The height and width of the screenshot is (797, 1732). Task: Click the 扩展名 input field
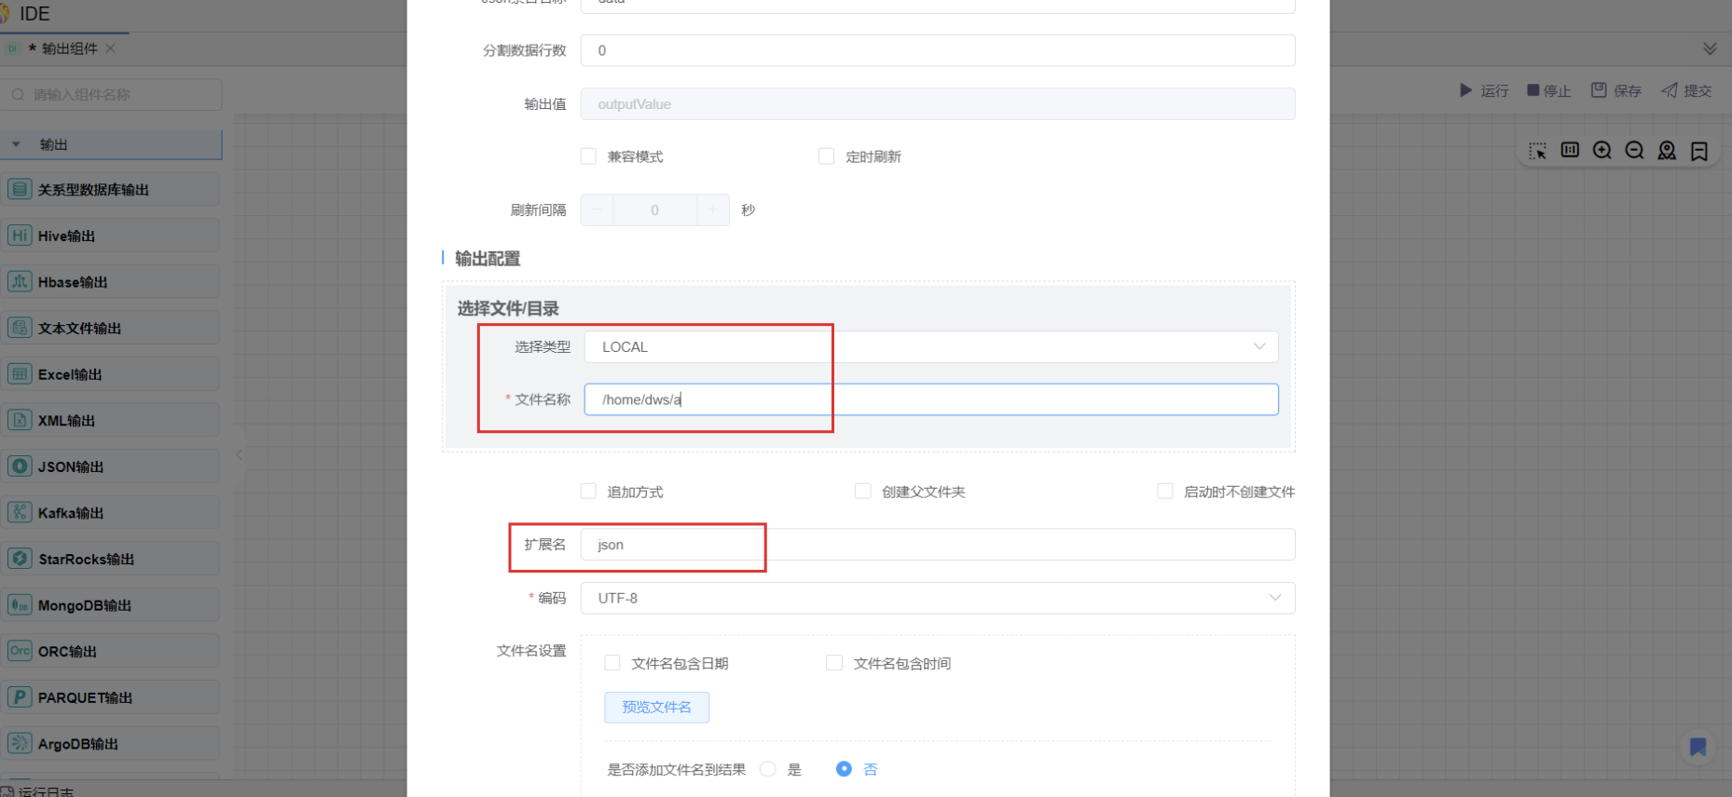point(937,545)
